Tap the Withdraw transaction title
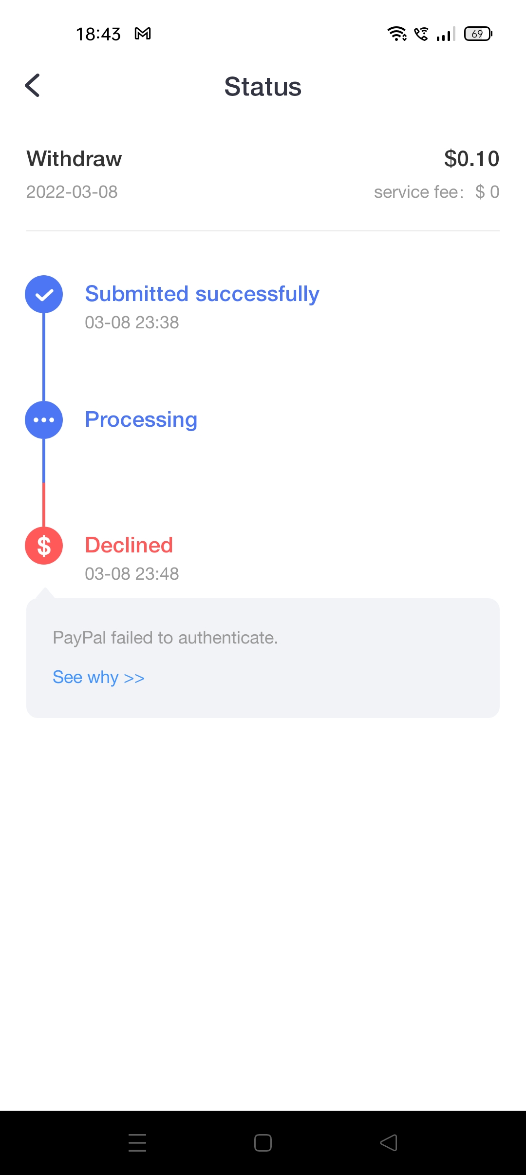This screenshot has height=1175, width=526. 75,159
